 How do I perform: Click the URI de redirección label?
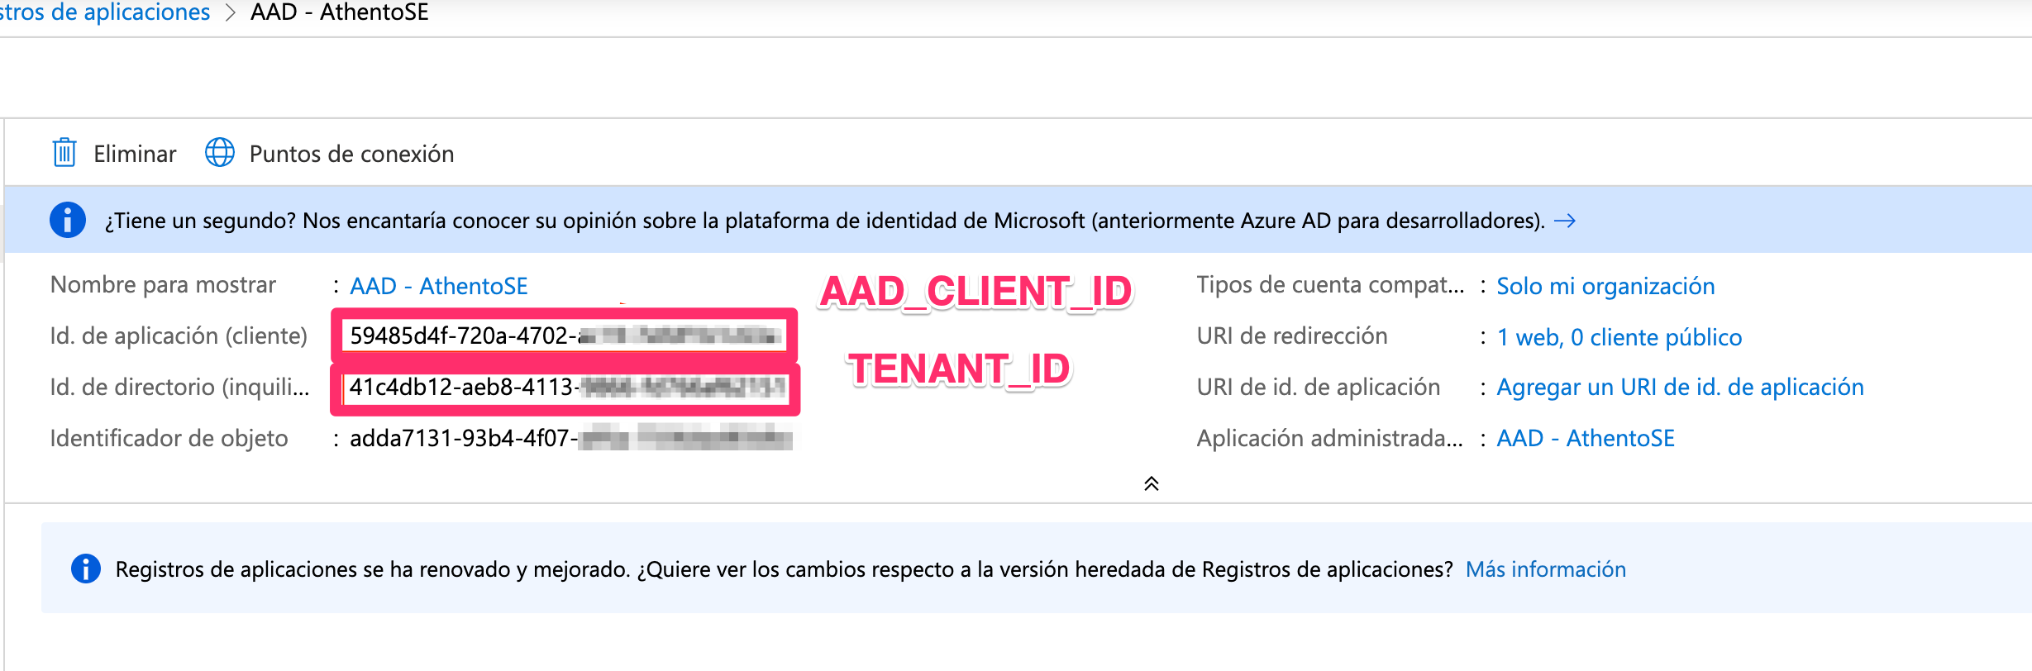1292,336
